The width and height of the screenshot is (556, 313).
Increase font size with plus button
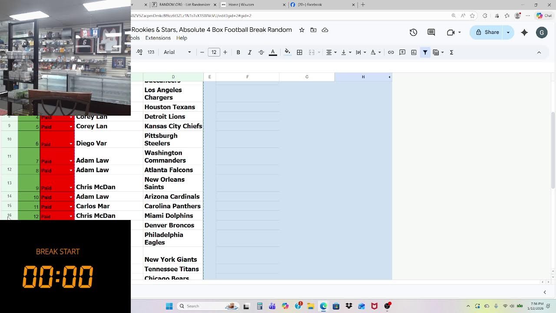[225, 52]
